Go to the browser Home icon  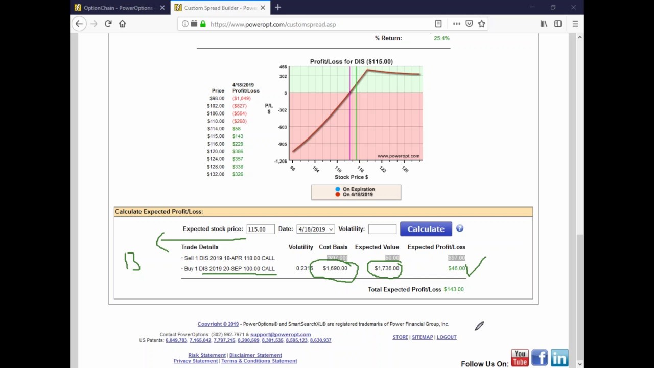tap(123, 24)
